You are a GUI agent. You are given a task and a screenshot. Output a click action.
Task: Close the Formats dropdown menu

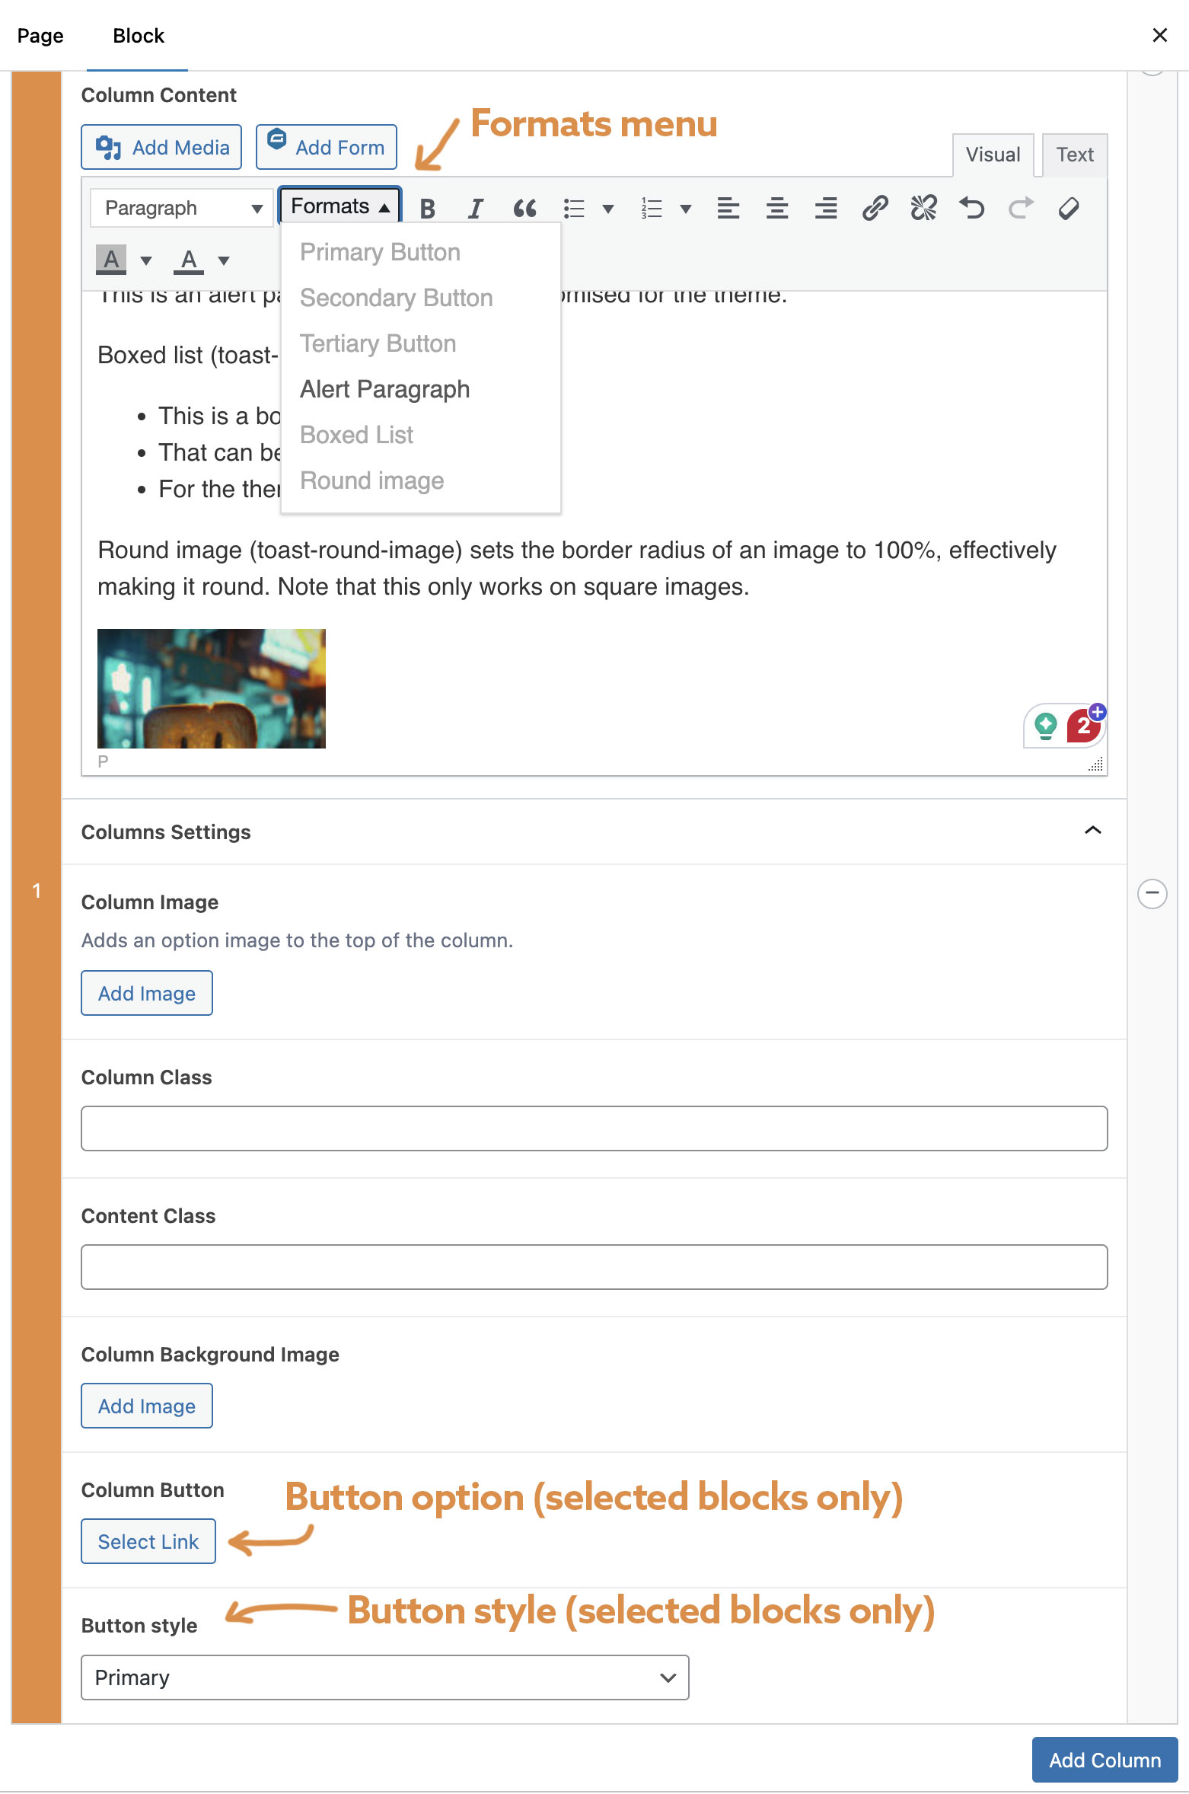tap(339, 206)
